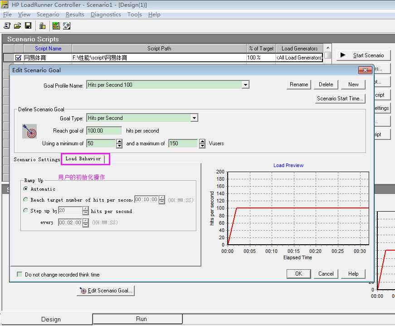Click the last icon in the toolbar
Viewport: 395px width, 326px height.
[x=67, y=26]
